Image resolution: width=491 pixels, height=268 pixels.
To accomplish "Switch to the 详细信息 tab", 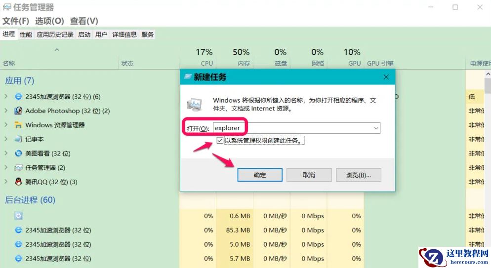I will [x=124, y=35].
